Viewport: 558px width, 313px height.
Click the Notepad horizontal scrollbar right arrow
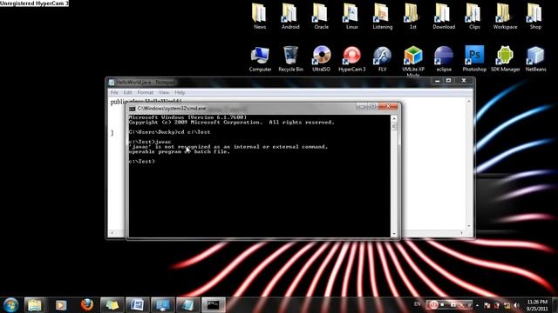pyautogui.click(x=462, y=233)
